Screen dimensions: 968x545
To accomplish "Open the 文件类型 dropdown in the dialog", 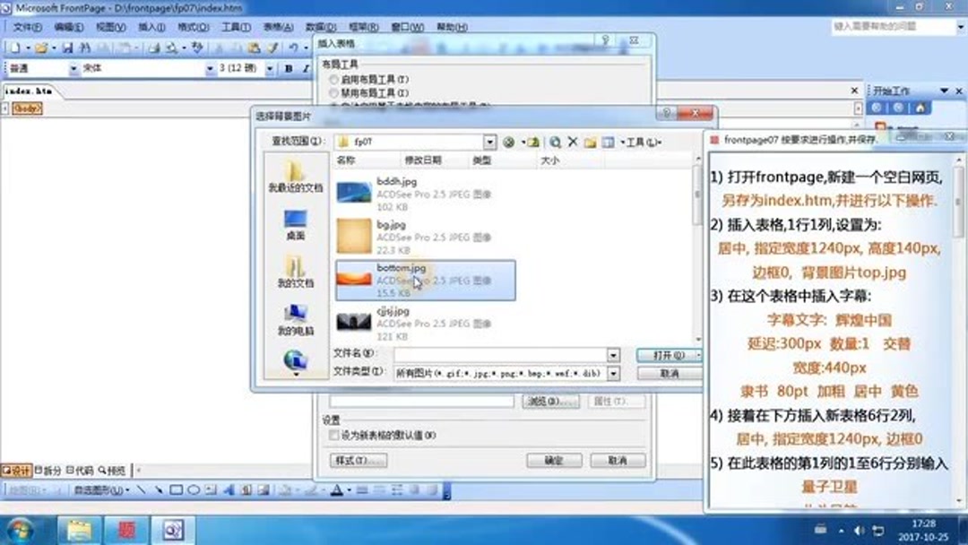I will click(x=615, y=372).
